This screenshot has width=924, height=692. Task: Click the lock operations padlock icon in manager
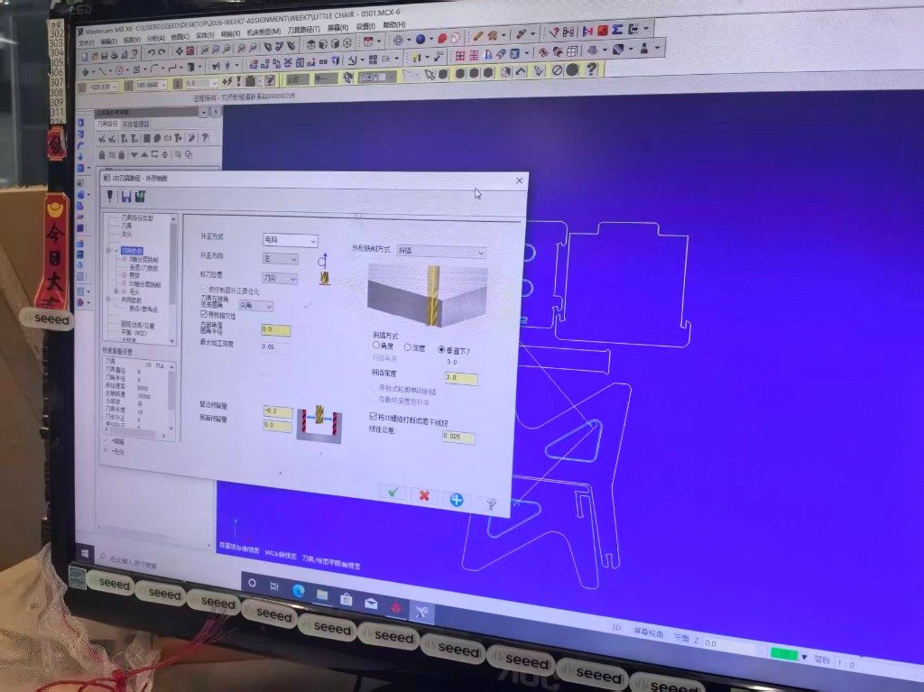point(101,155)
